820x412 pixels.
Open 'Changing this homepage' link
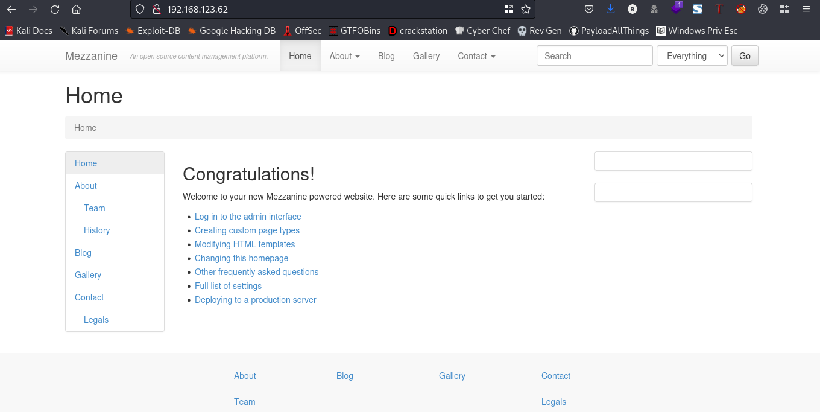(241, 258)
